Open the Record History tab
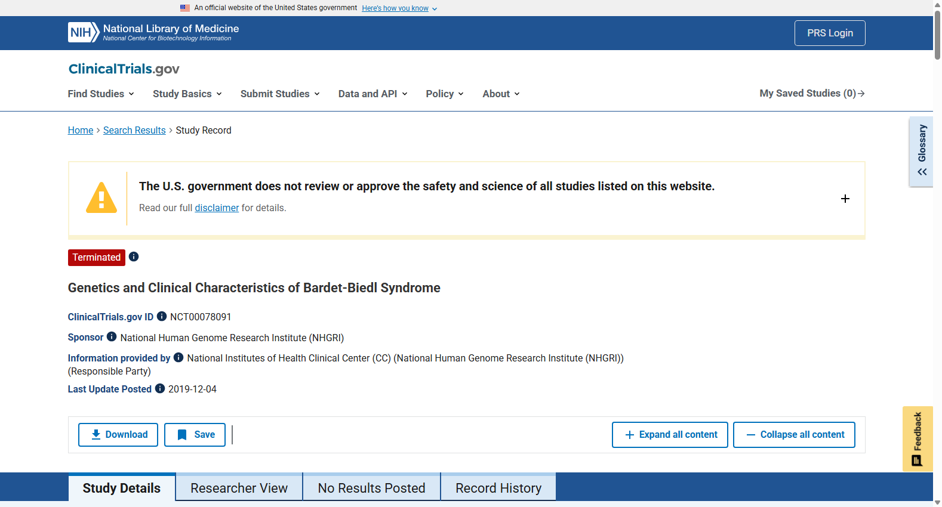Screen dimensions: 942x507 [498, 488]
